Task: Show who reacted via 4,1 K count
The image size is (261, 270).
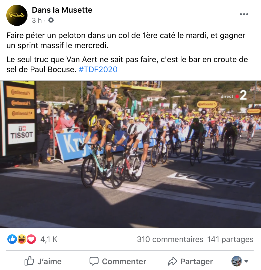Action: pos(49,239)
